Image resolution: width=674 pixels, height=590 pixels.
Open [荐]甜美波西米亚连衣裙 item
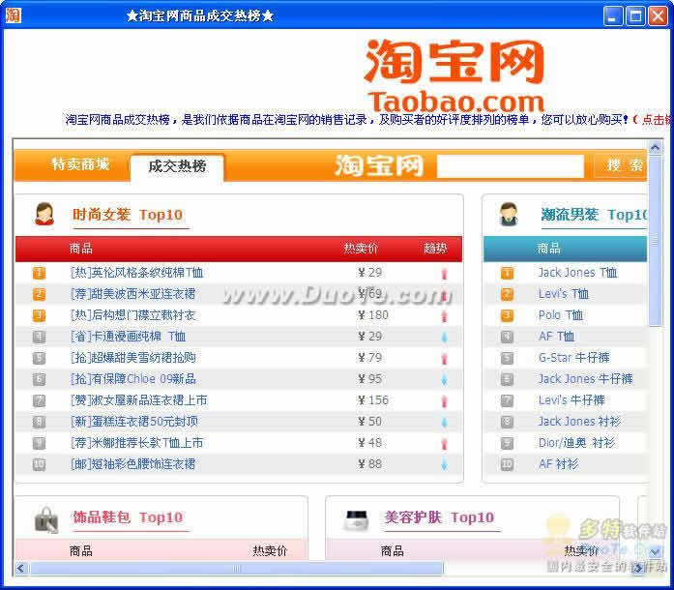[x=132, y=294]
